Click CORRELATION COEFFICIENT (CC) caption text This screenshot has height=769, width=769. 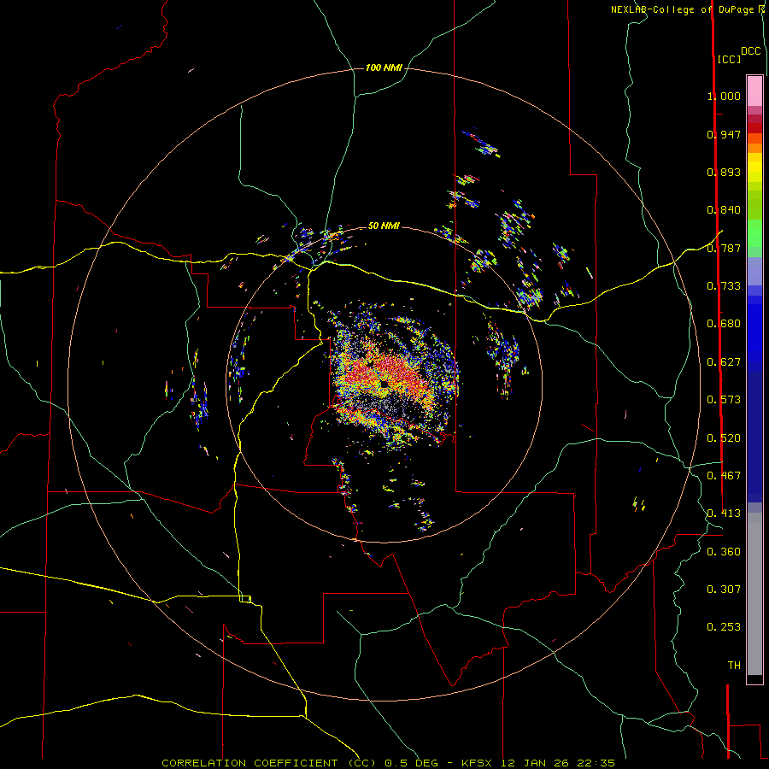pyautogui.click(x=269, y=763)
